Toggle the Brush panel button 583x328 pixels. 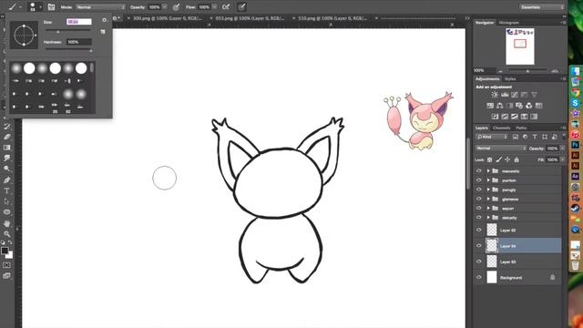pyautogui.click(x=51, y=7)
